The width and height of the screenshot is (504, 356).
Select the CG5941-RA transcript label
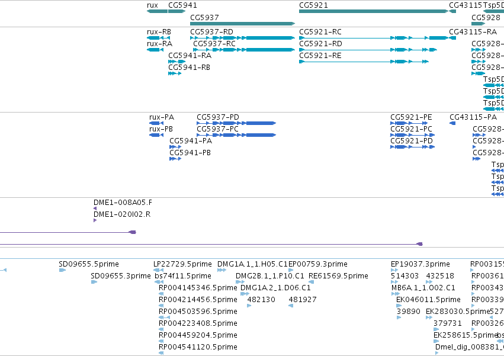pos(190,56)
